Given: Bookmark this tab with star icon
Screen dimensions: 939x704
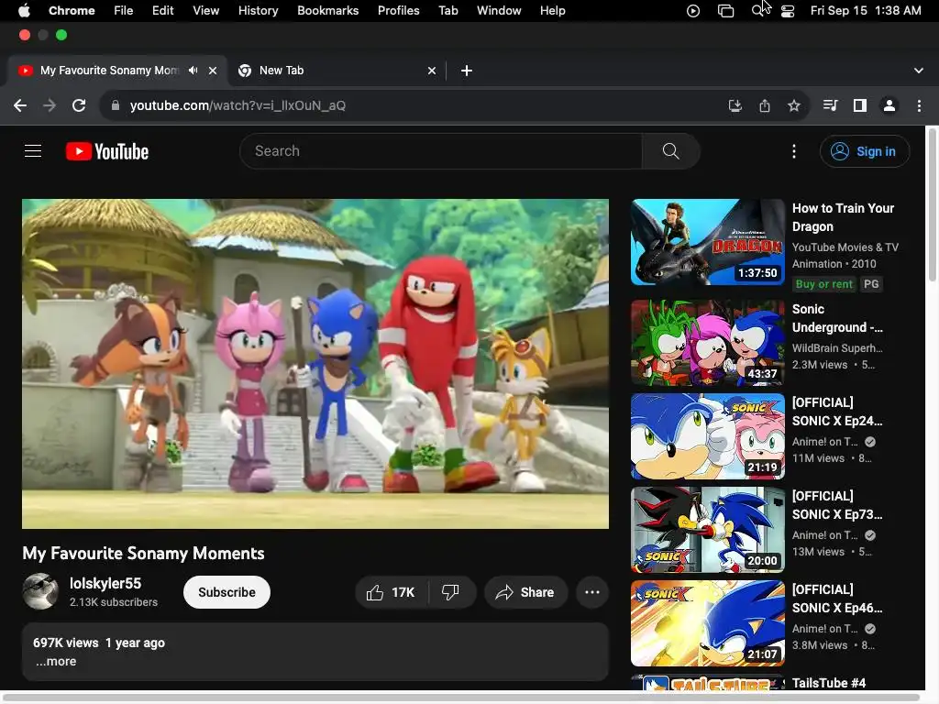Looking at the screenshot, I should tap(794, 106).
